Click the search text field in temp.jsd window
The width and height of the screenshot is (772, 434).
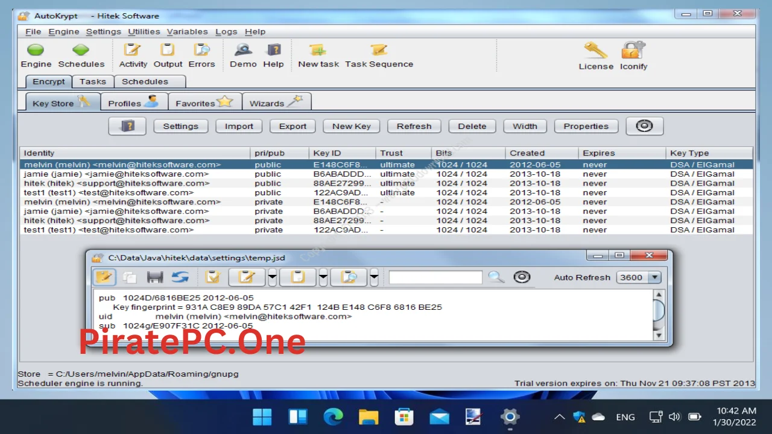coord(435,277)
